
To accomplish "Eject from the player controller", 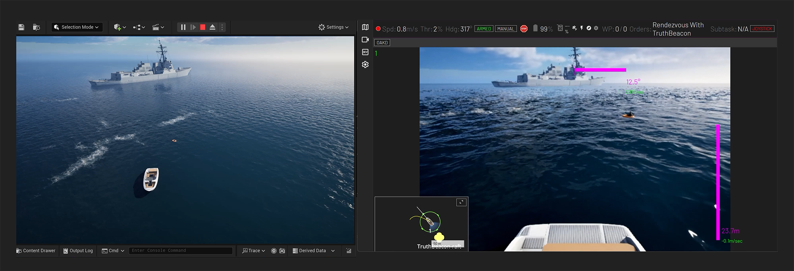I will point(212,27).
